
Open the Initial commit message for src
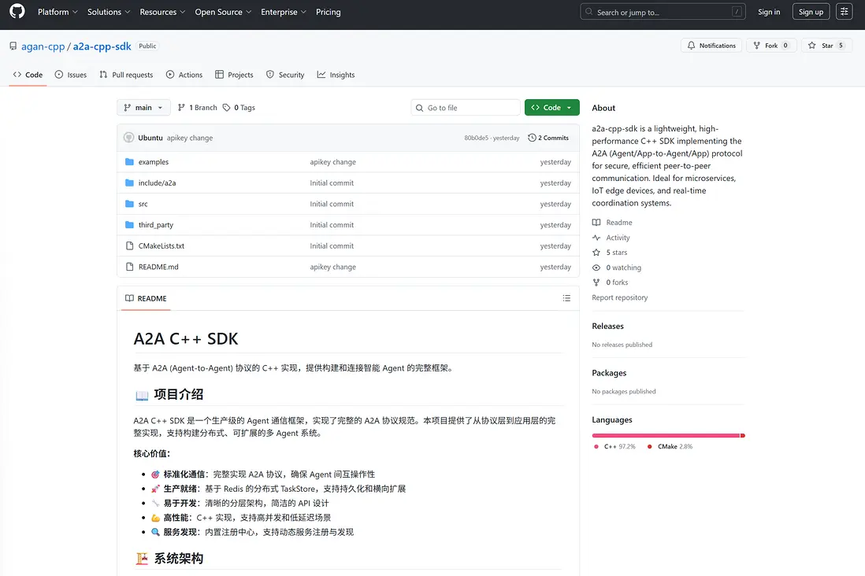pyautogui.click(x=332, y=204)
